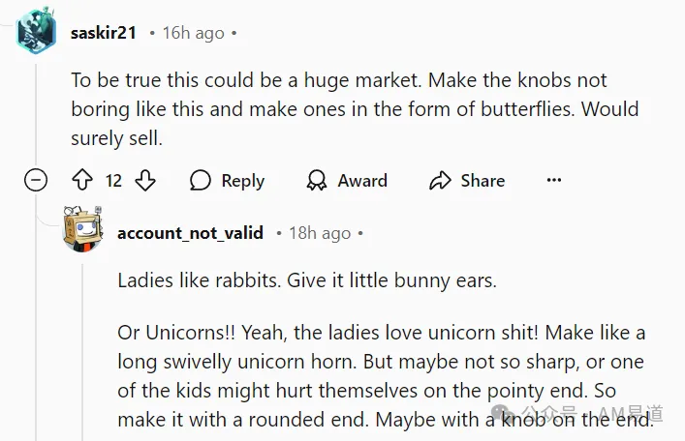
Task: Open account_not_valid's avatar image
Action: (x=83, y=229)
